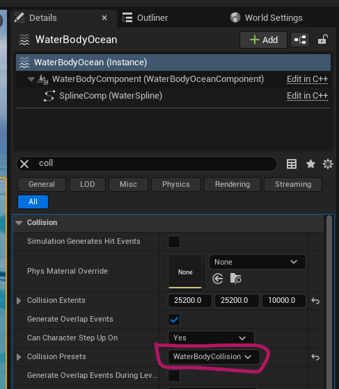This screenshot has width=339, height=389.
Task: Click the Phys Material None thumbnail
Action: (x=185, y=272)
